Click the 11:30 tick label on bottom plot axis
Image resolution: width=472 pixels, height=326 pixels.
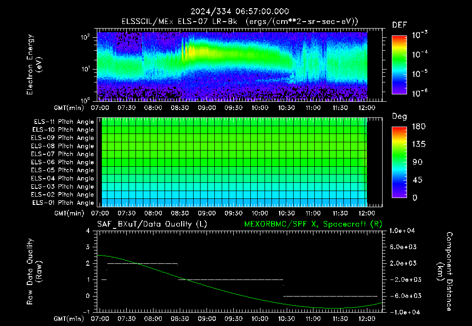coord(340,319)
